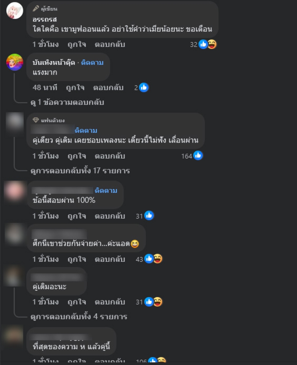This screenshot has height=365, width=297.
Task: Expand ดู 1 ข้อความตอบกลับ under แรงมาก comment
Action: click(67, 102)
